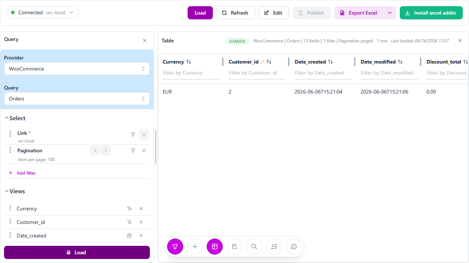469x263 pixels.
Task: Click the Currency view drag handle
Action: [10, 208]
